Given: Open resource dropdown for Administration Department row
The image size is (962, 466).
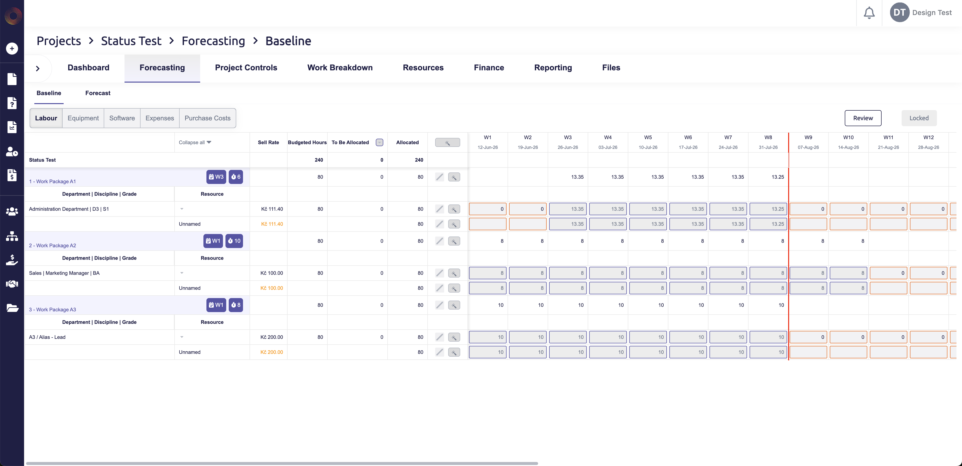Looking at the screenshot, I should pos(182,209).
